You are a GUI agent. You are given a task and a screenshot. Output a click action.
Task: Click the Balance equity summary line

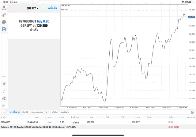[x=38, y=127]
